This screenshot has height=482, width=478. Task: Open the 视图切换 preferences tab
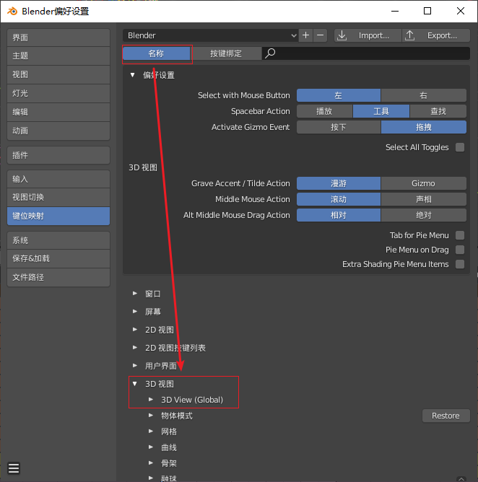tap(58, 198)
